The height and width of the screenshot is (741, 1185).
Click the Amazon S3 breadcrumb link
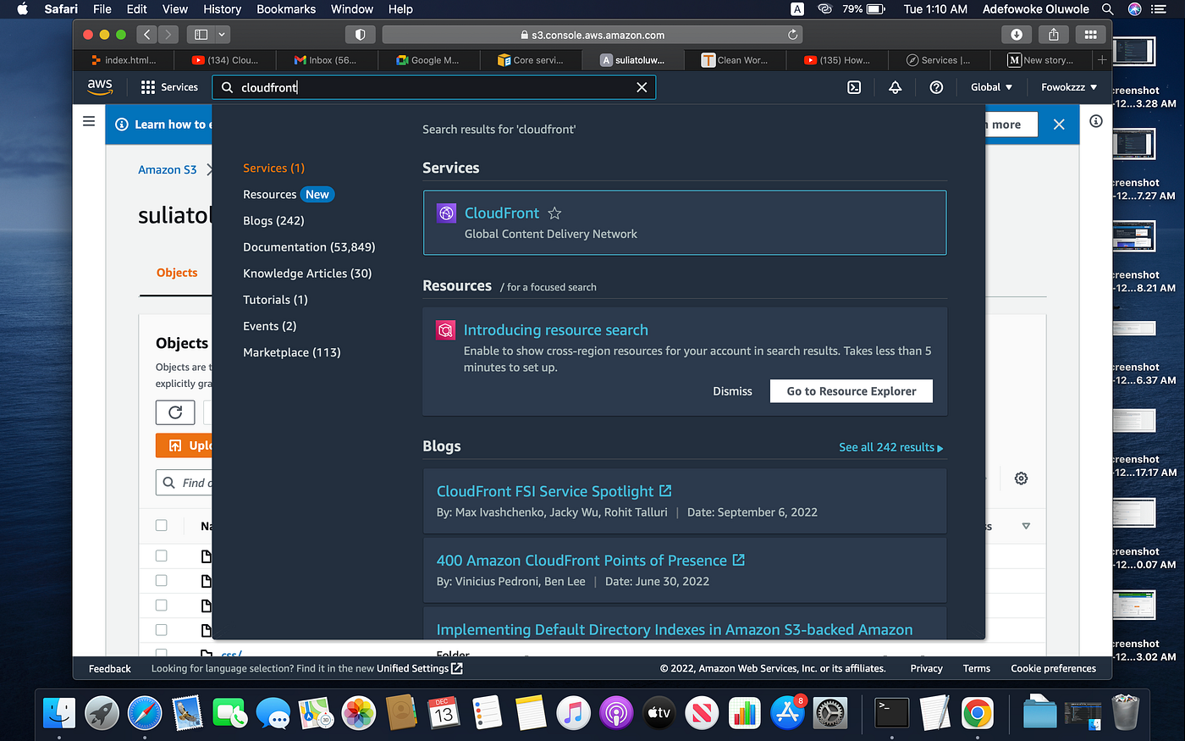pos(168,169)
